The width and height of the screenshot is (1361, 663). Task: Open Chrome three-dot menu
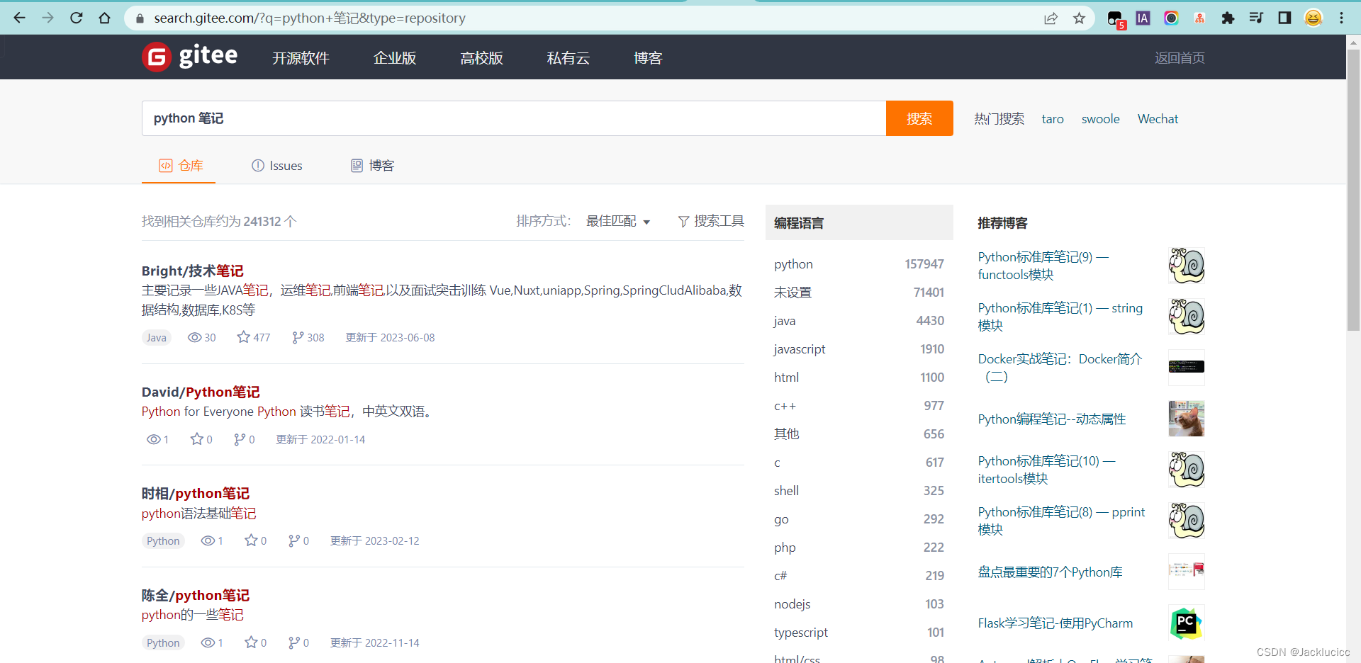point(1341,18)
